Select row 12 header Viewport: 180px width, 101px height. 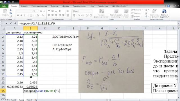pos(3,78)
